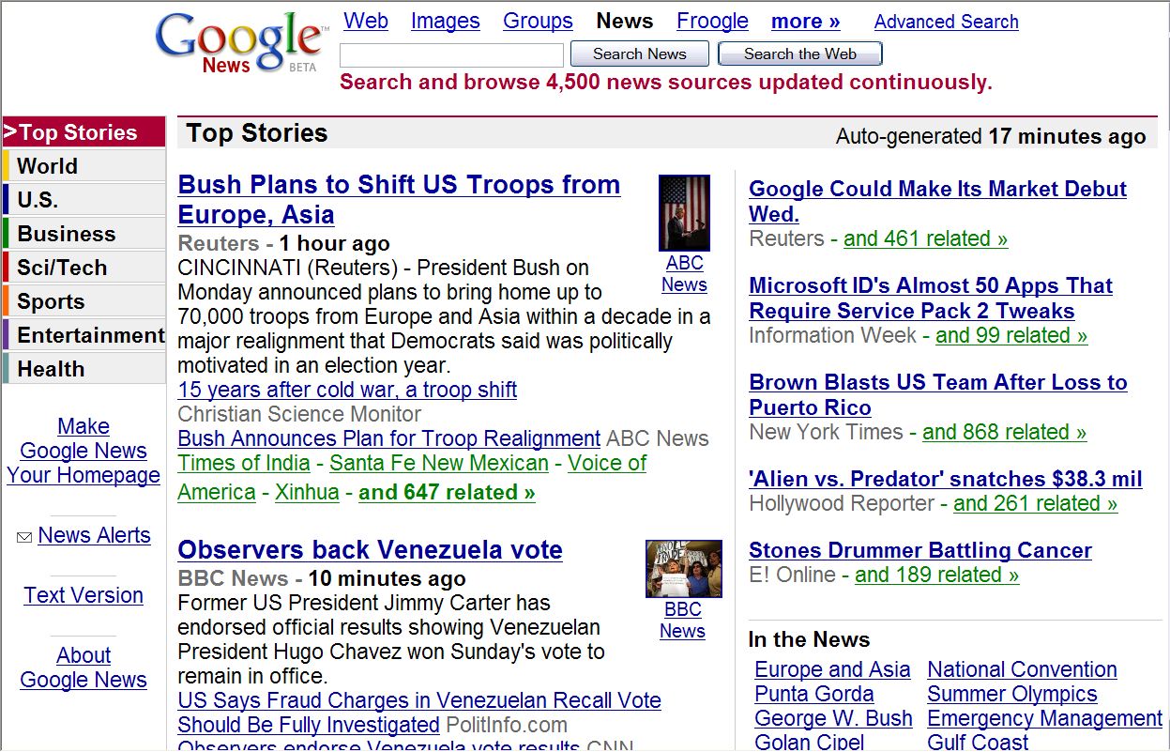Open the Bush podium photo thumbnail
Screen dimensions: 1170x752
684,213
